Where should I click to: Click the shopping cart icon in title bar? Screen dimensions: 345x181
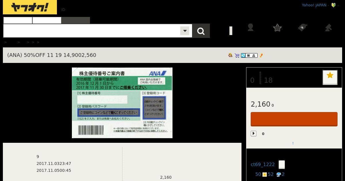point(237,55)
